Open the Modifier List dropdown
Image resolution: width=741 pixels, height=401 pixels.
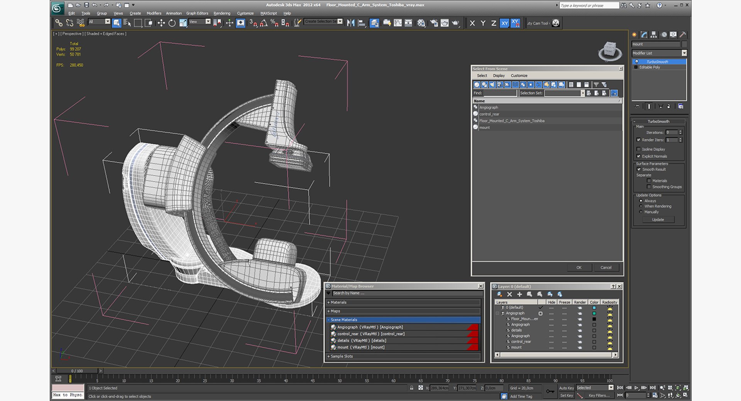coord(659,53)
